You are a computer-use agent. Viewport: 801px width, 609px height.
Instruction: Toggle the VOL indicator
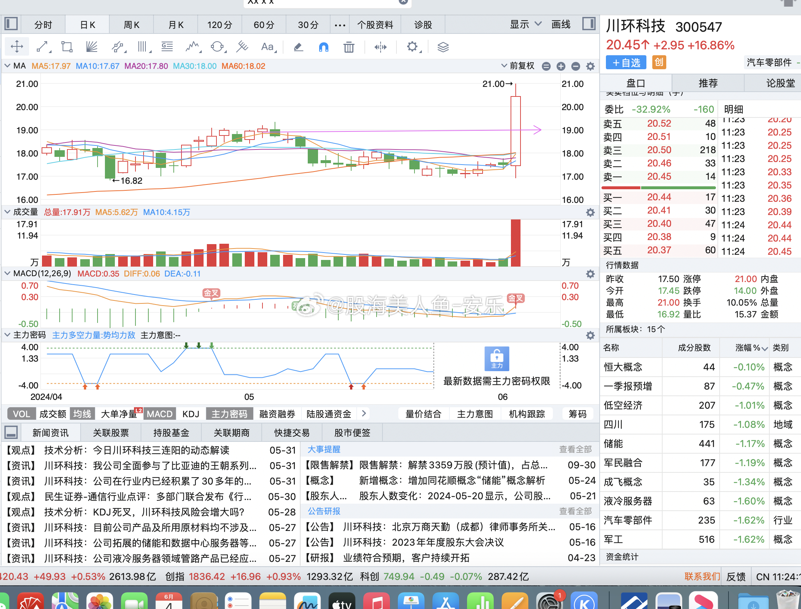click(21, 414)
